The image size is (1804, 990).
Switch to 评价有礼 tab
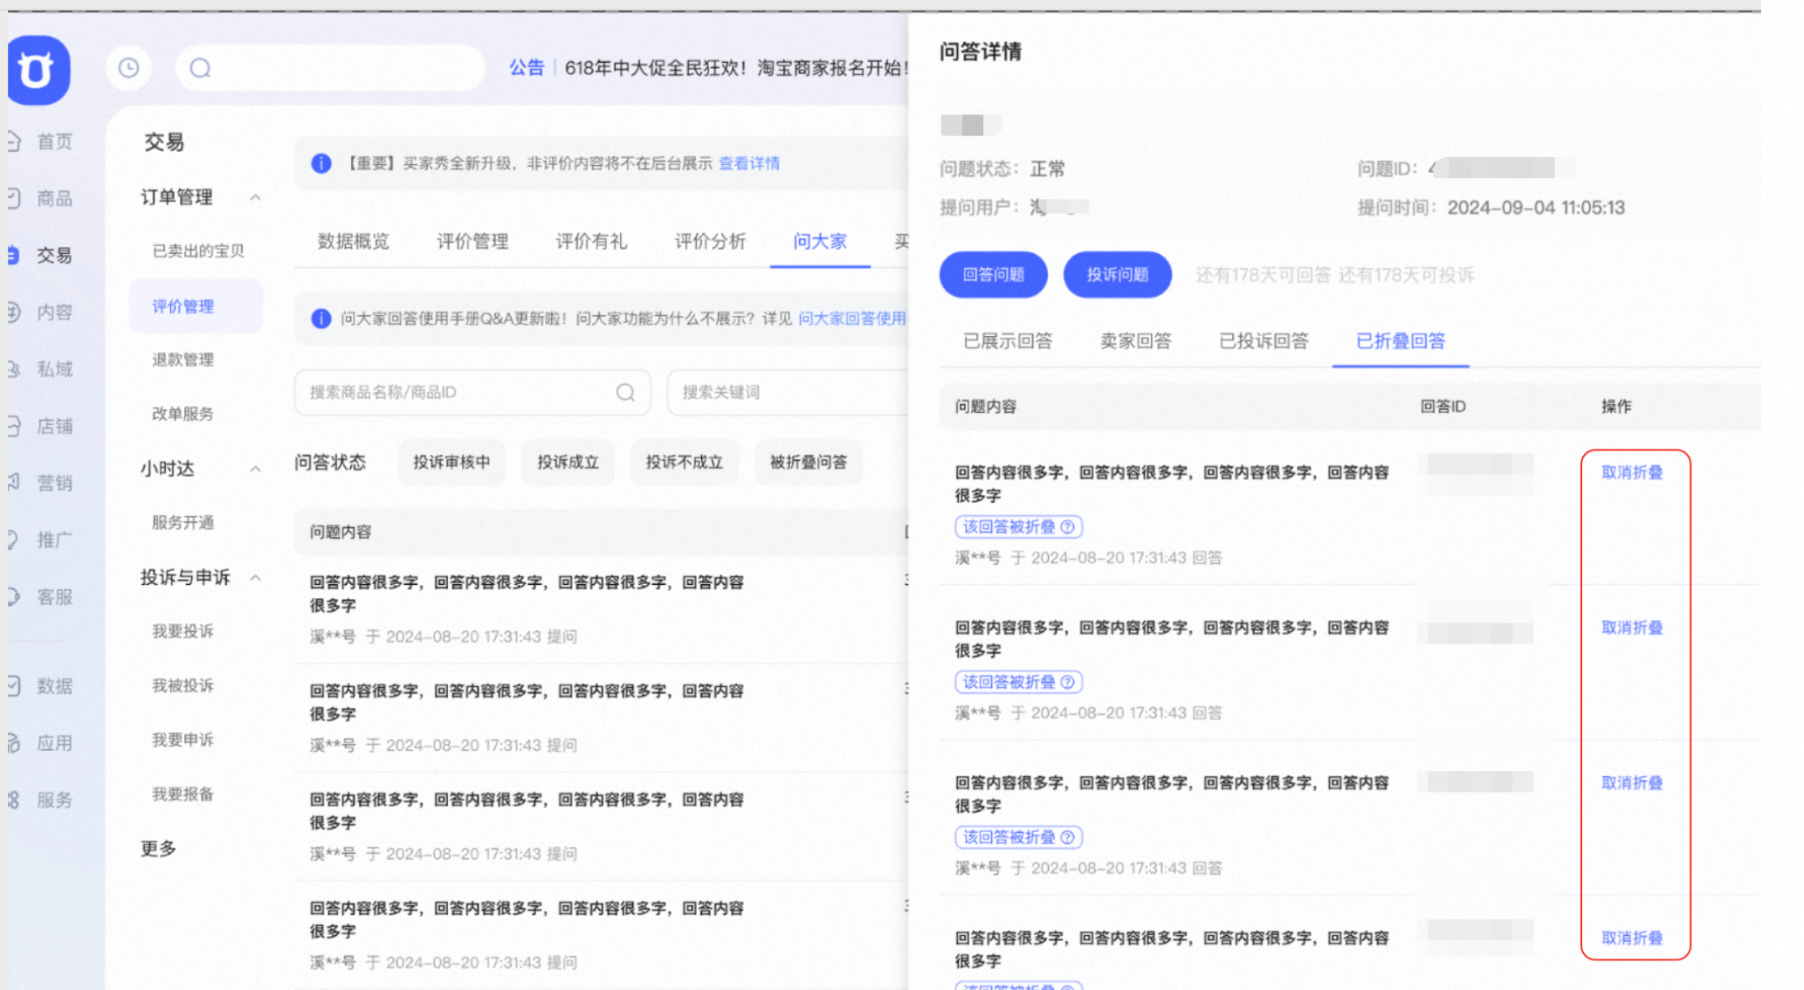pos(591,241)
